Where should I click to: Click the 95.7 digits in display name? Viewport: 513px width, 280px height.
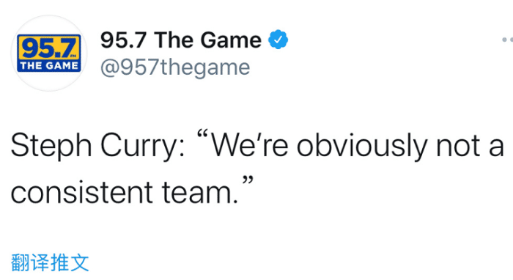point(123,40)
